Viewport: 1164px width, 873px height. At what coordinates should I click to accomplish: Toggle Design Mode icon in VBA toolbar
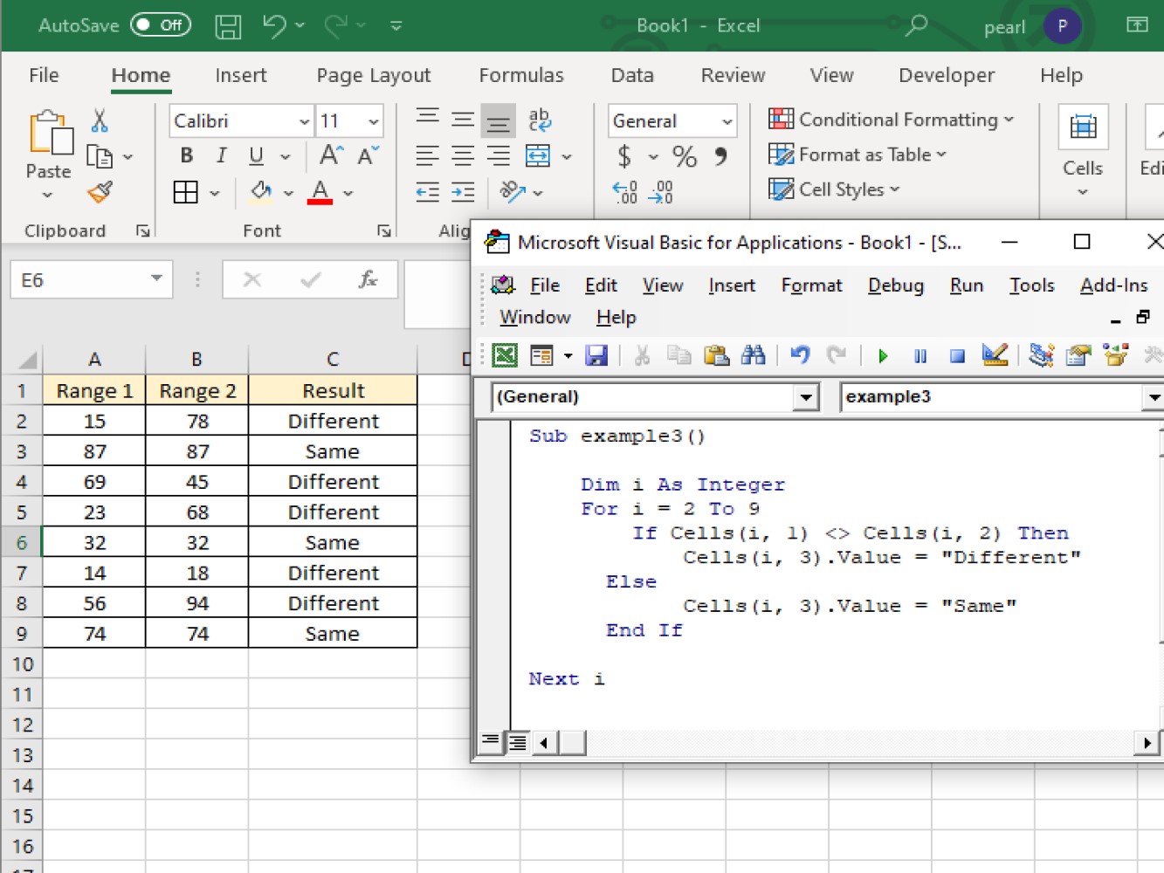[995, 354]
